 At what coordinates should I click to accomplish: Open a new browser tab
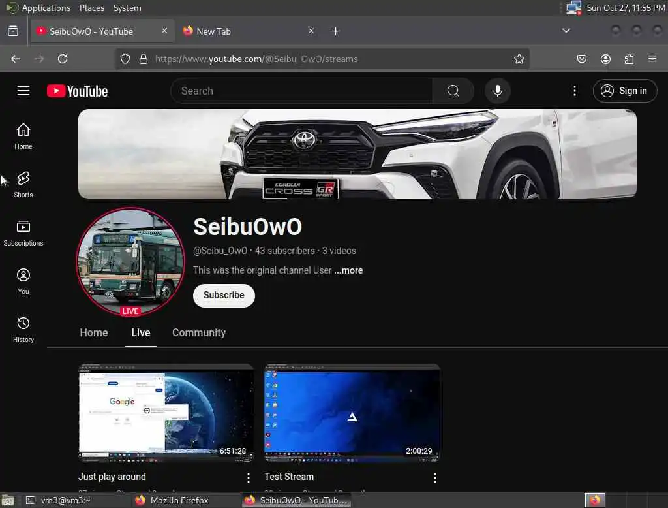click(336, 31)
